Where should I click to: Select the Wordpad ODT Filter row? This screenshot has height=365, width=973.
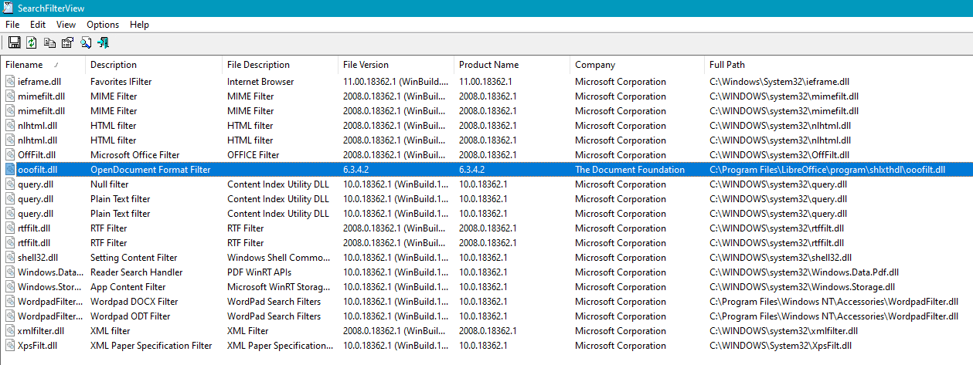(130, 316)
